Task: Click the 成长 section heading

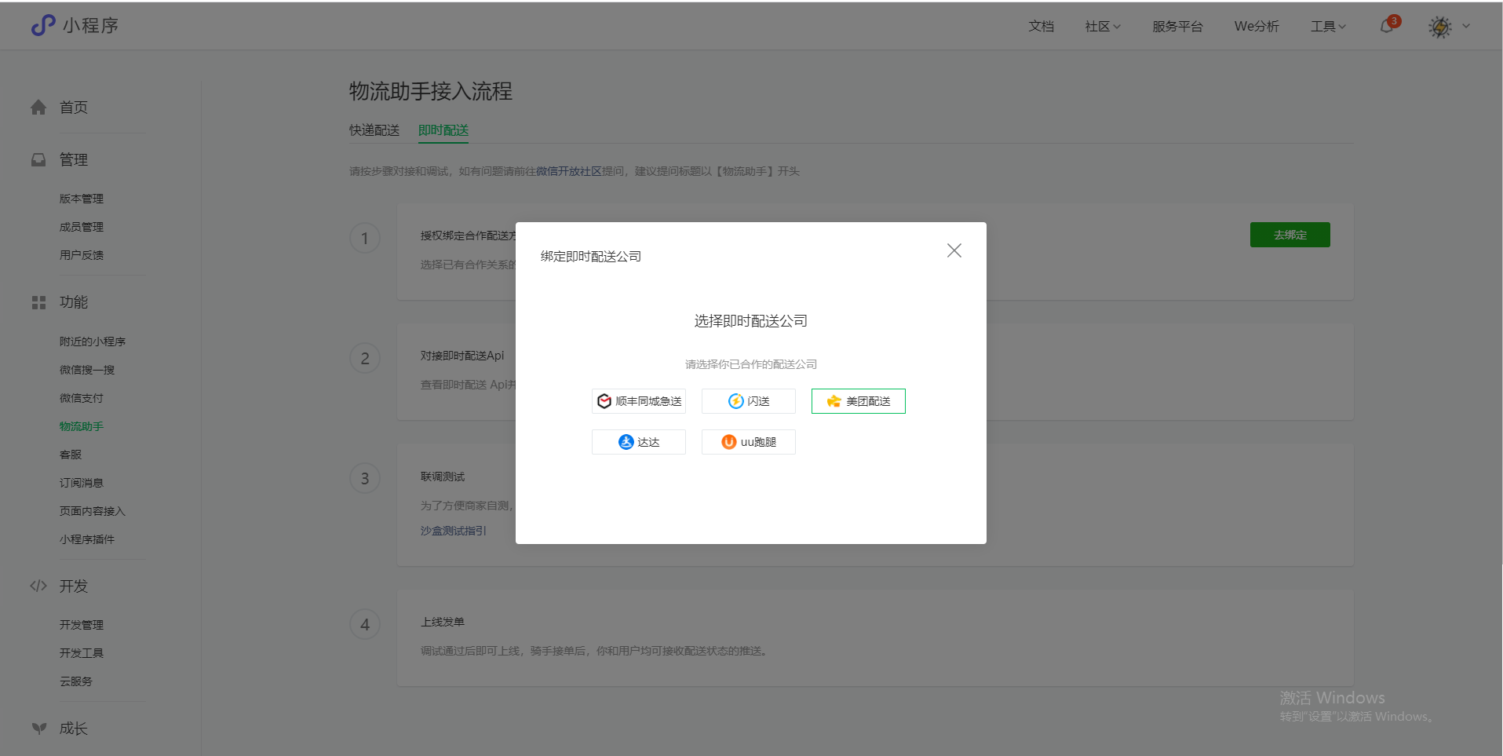Action: [74, 729]
